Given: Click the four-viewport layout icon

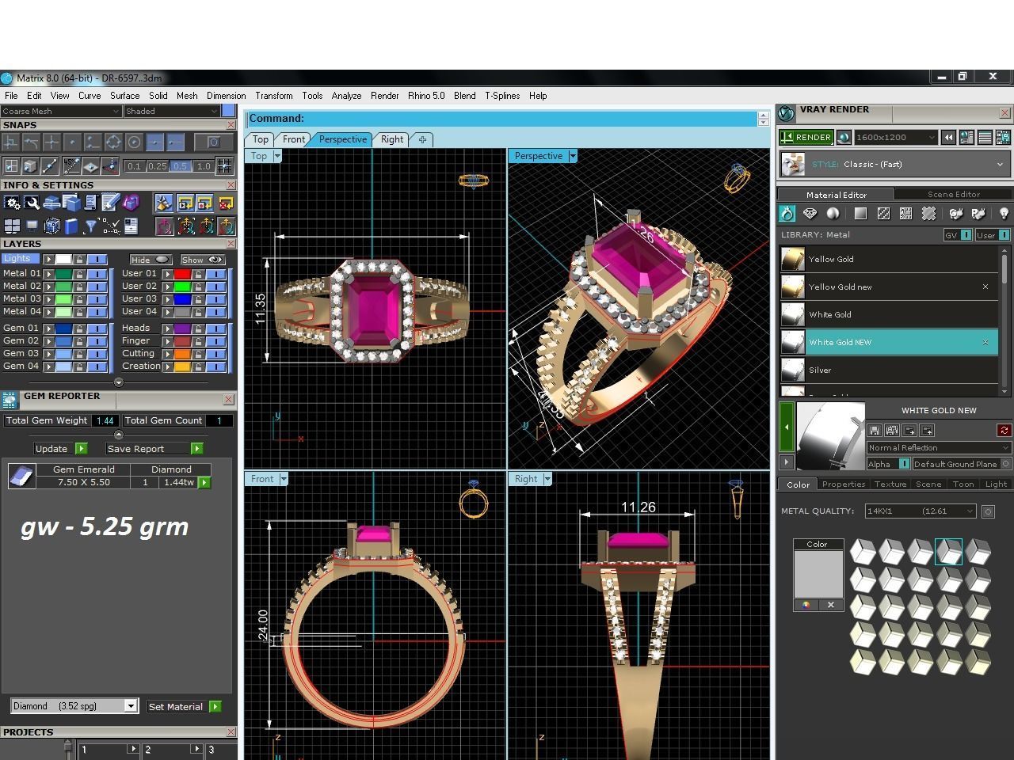Looking at the screenshot, I should pos(12,226).
